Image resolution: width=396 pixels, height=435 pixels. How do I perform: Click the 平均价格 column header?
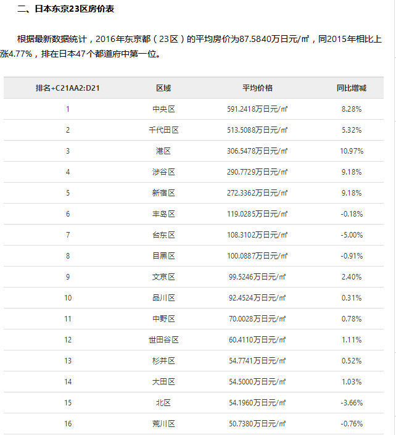coord(257,88)
